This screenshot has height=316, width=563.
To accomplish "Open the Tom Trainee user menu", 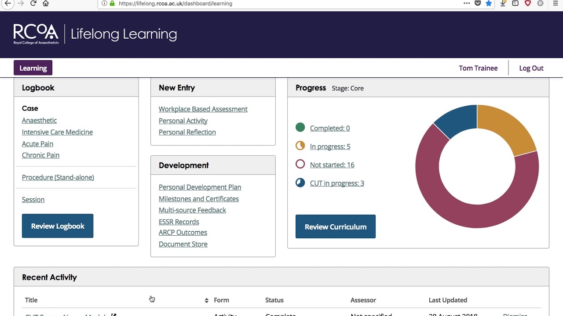I will pos(478,68).
